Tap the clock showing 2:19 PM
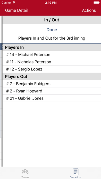Image resolution: width=101 pixels, height=179 pixels. [51, 3]
